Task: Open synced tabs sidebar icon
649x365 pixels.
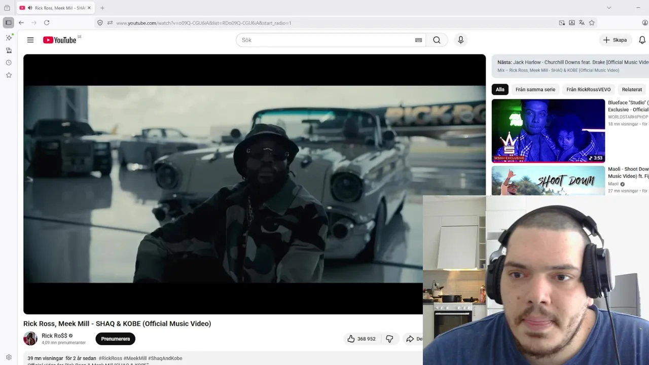Action: (x=9, y=50)
